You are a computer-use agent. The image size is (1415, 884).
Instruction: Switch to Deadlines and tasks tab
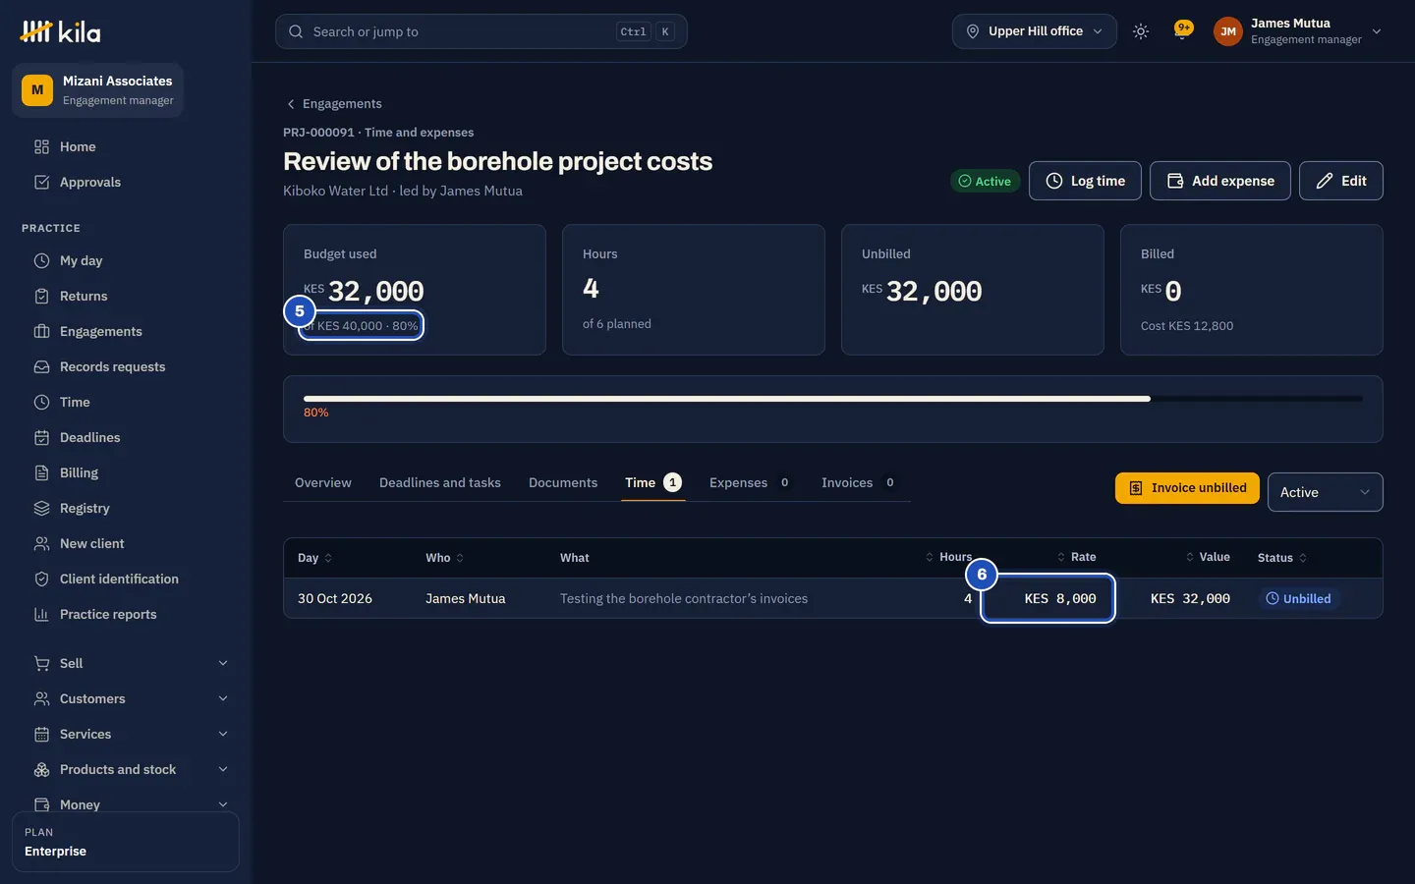point(440,482)
